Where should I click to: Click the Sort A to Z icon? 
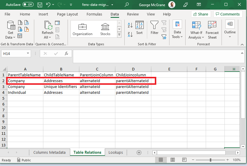coord(130,25)
